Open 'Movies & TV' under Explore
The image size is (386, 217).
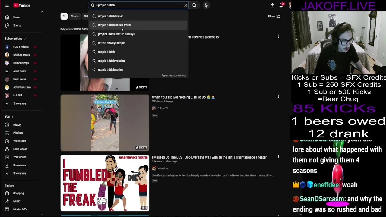point(21,209)
